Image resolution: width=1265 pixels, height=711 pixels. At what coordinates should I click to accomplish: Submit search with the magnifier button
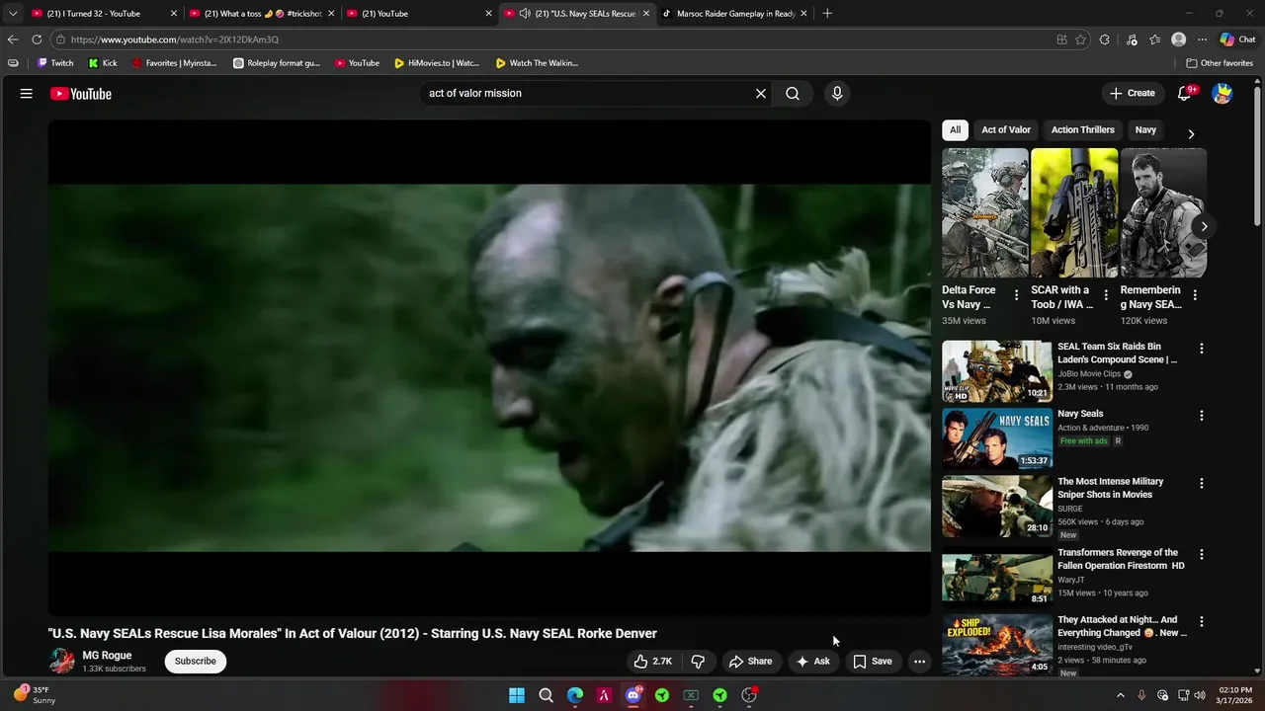point(793,93)
